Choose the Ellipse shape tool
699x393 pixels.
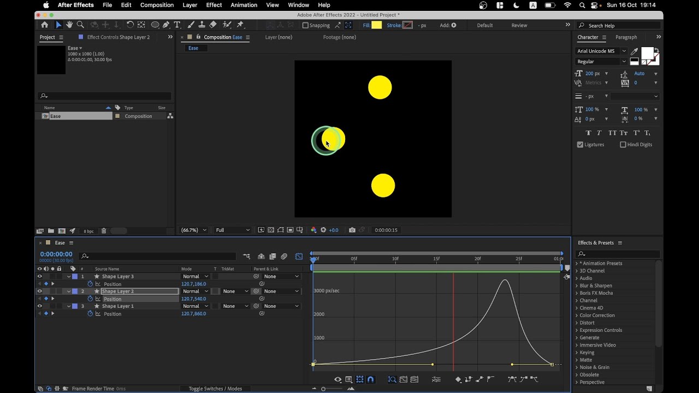[155, 25]
